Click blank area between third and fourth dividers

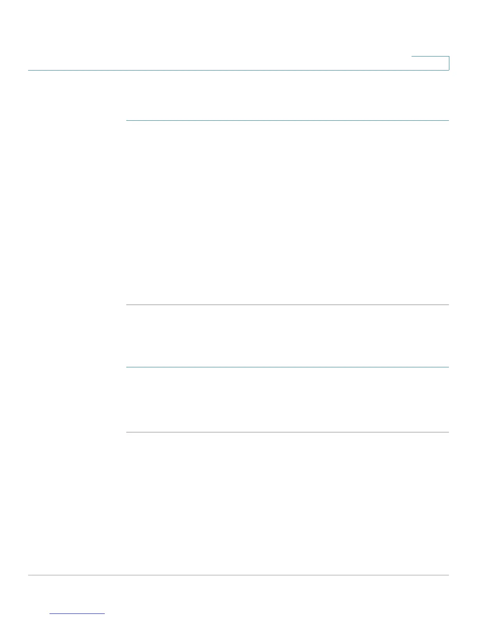(x=288, y=400)
